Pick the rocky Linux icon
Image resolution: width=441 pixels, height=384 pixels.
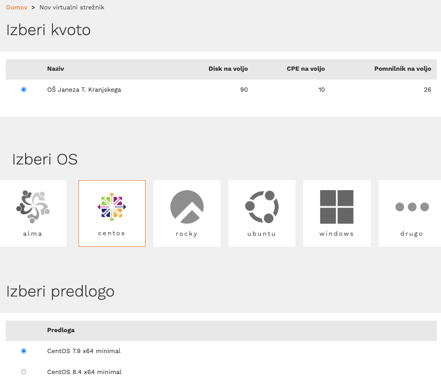click(x=187, y=207)
